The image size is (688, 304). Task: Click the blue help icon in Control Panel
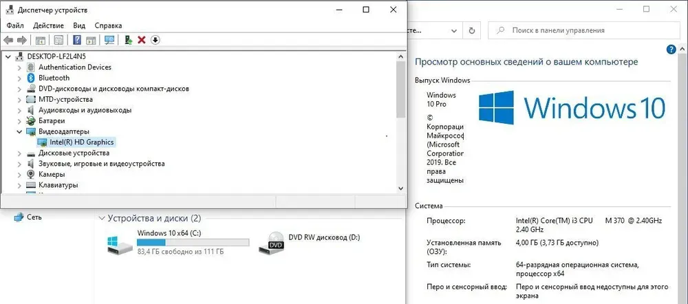(672, 50)
